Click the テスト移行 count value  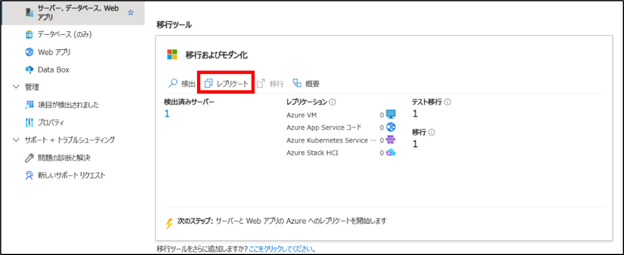tap(415, 113)
